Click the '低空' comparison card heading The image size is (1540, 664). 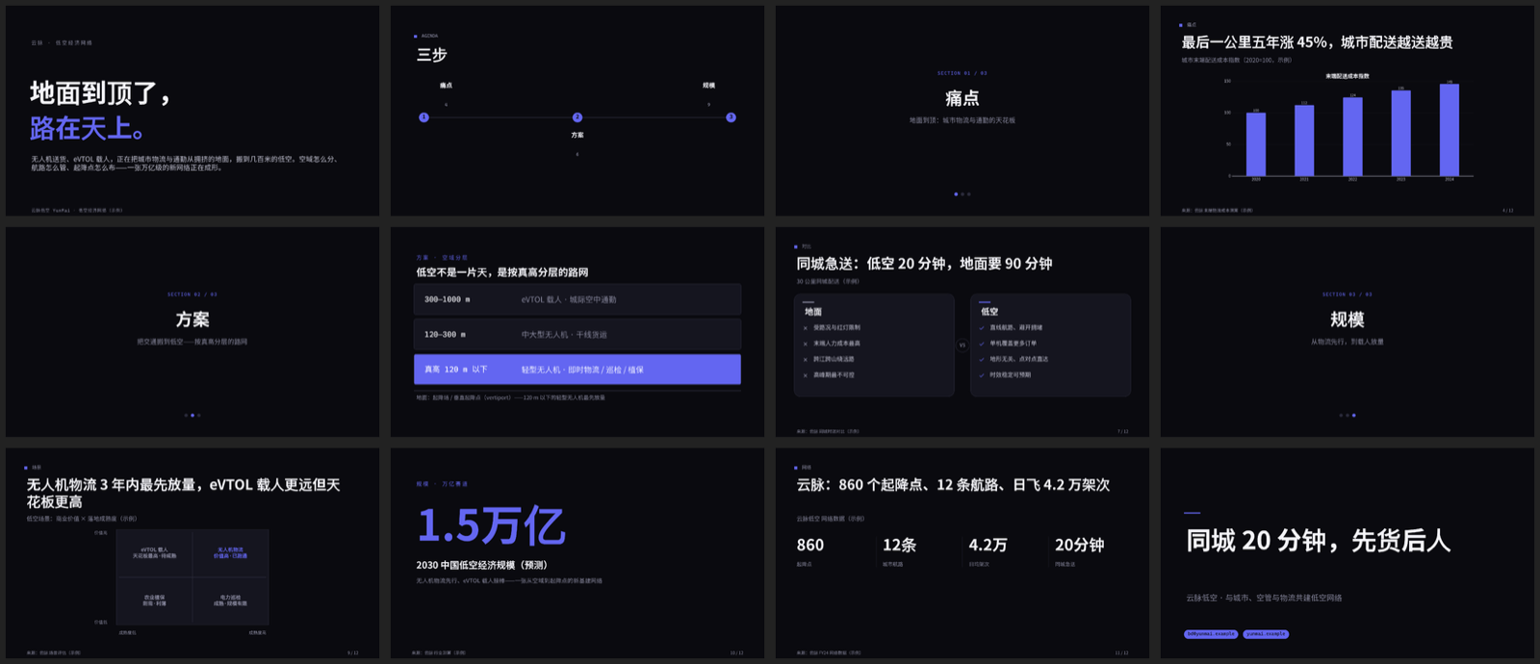989,312
